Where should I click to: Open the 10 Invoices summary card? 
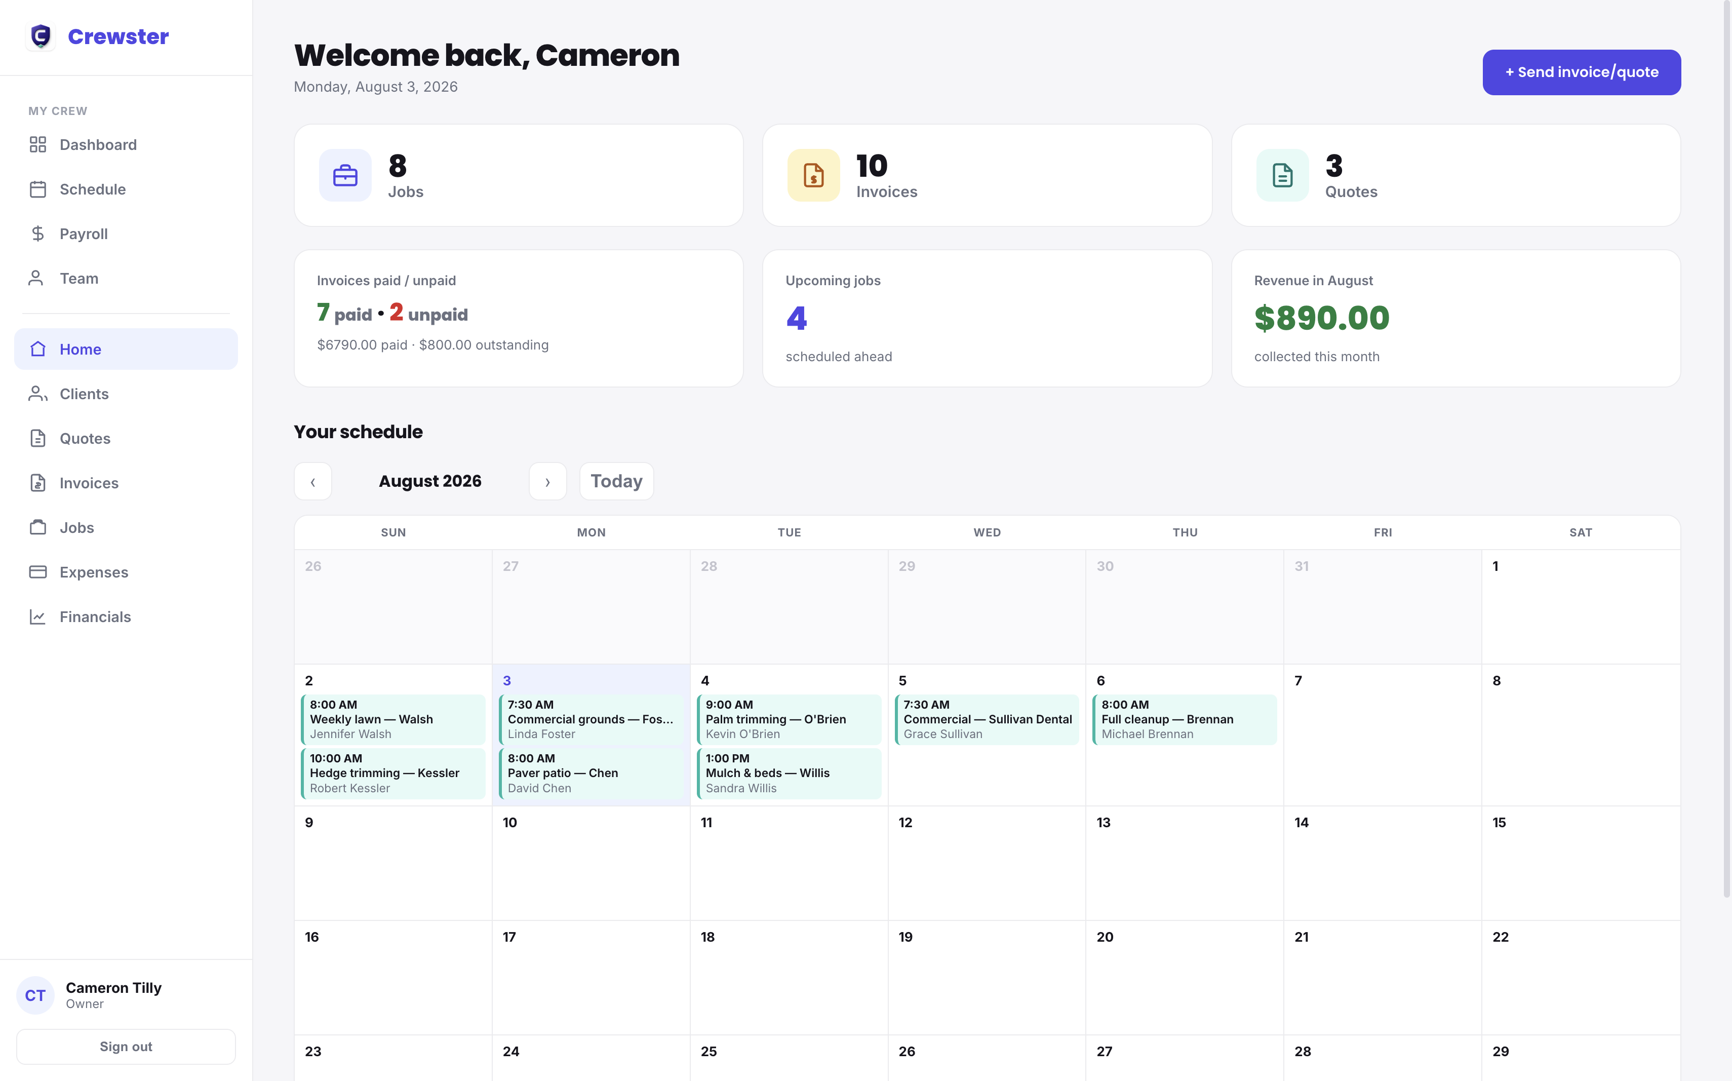[987, 175]
